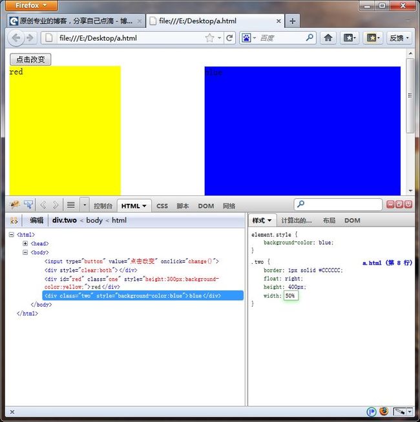Bookmark this page with the star icon

pyautogui.click(x=209, y=38)
